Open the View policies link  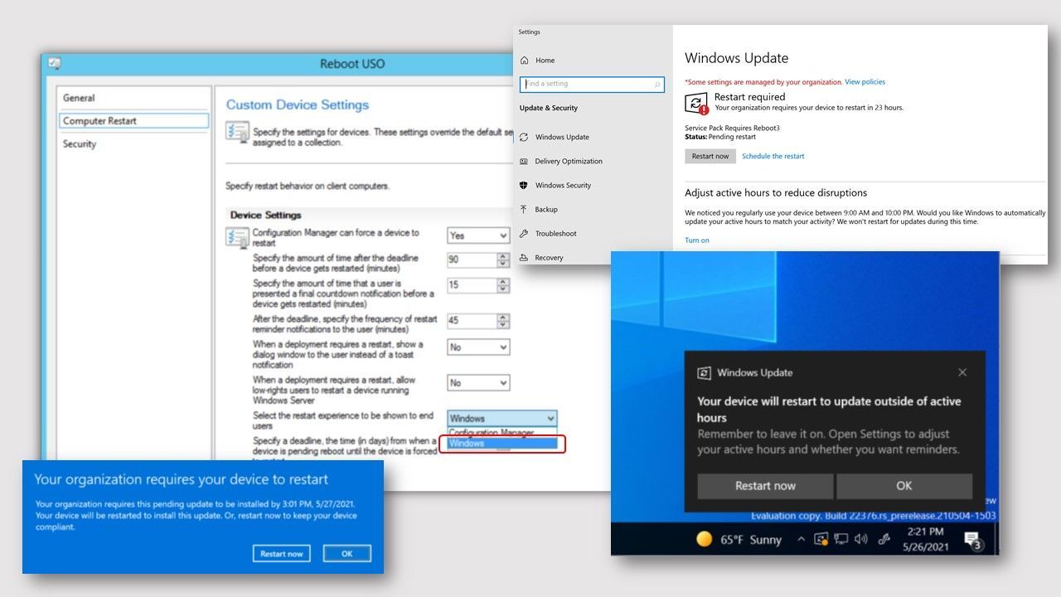click(x=865, y=82)
